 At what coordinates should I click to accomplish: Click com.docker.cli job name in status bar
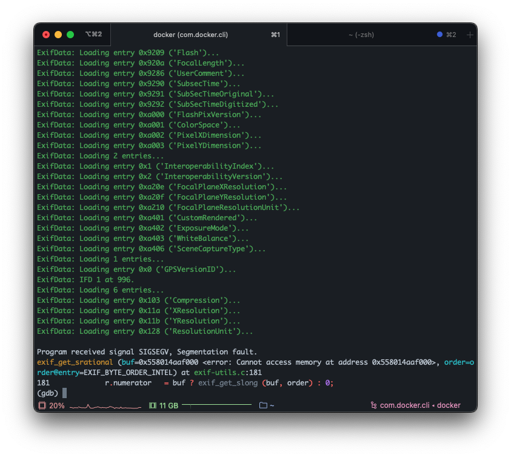click(x=404, y=405)
